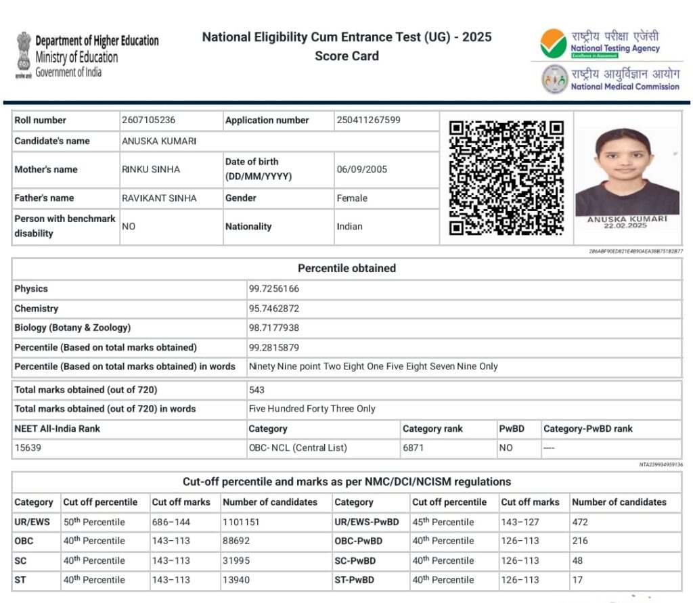Screen dimensions: 693x603
Task: Select UR/EWS cut off marks 686–144
Action: 172,522
